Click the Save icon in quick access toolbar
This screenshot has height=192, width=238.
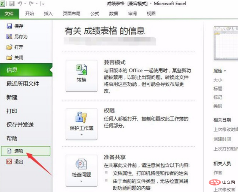click(12, 4)
